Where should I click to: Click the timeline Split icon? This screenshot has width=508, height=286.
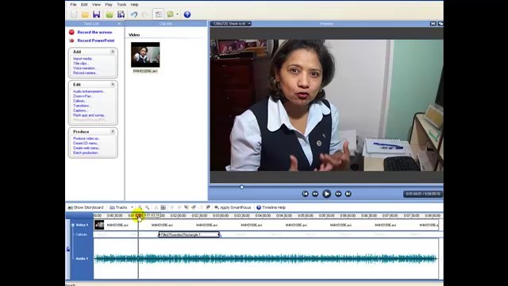click(164, 207)
